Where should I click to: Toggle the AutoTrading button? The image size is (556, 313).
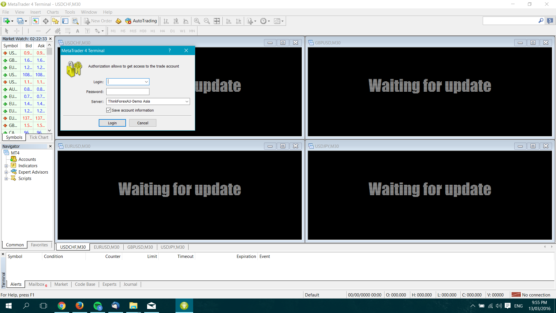tap(141, 21)
